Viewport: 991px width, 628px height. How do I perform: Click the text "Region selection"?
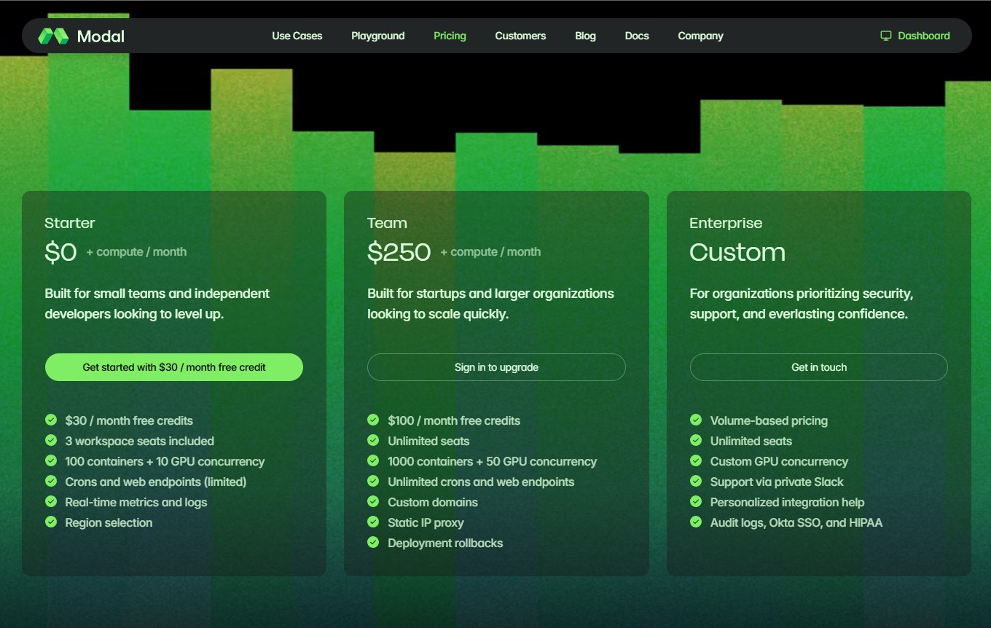pos(109,522)
